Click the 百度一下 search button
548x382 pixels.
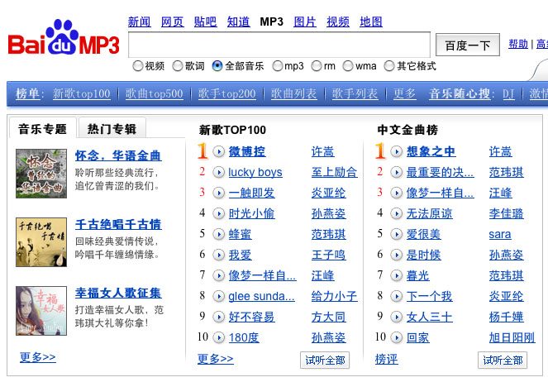click(468, 45)
